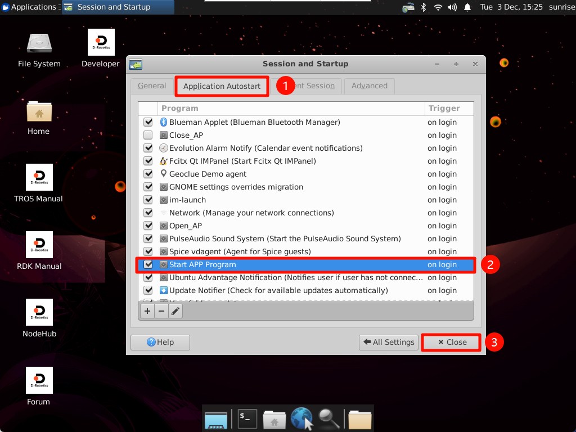Open the Wi-Fi indicator in the top panel
Viewport: 576px width, 432px height.
[438, 7]
